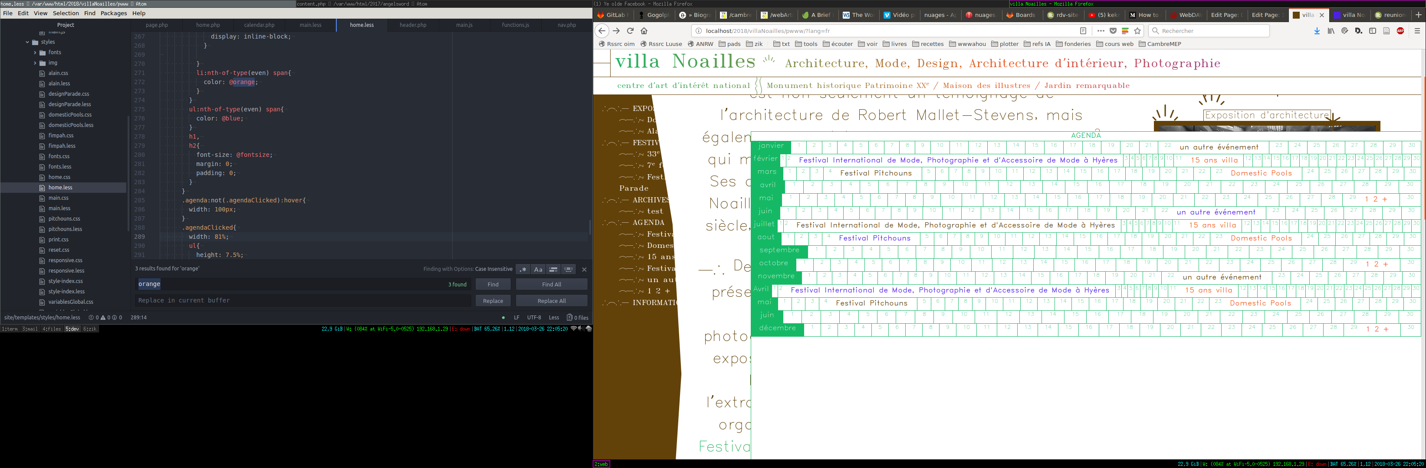Collapse the styles folder

(x=27, y=42)
